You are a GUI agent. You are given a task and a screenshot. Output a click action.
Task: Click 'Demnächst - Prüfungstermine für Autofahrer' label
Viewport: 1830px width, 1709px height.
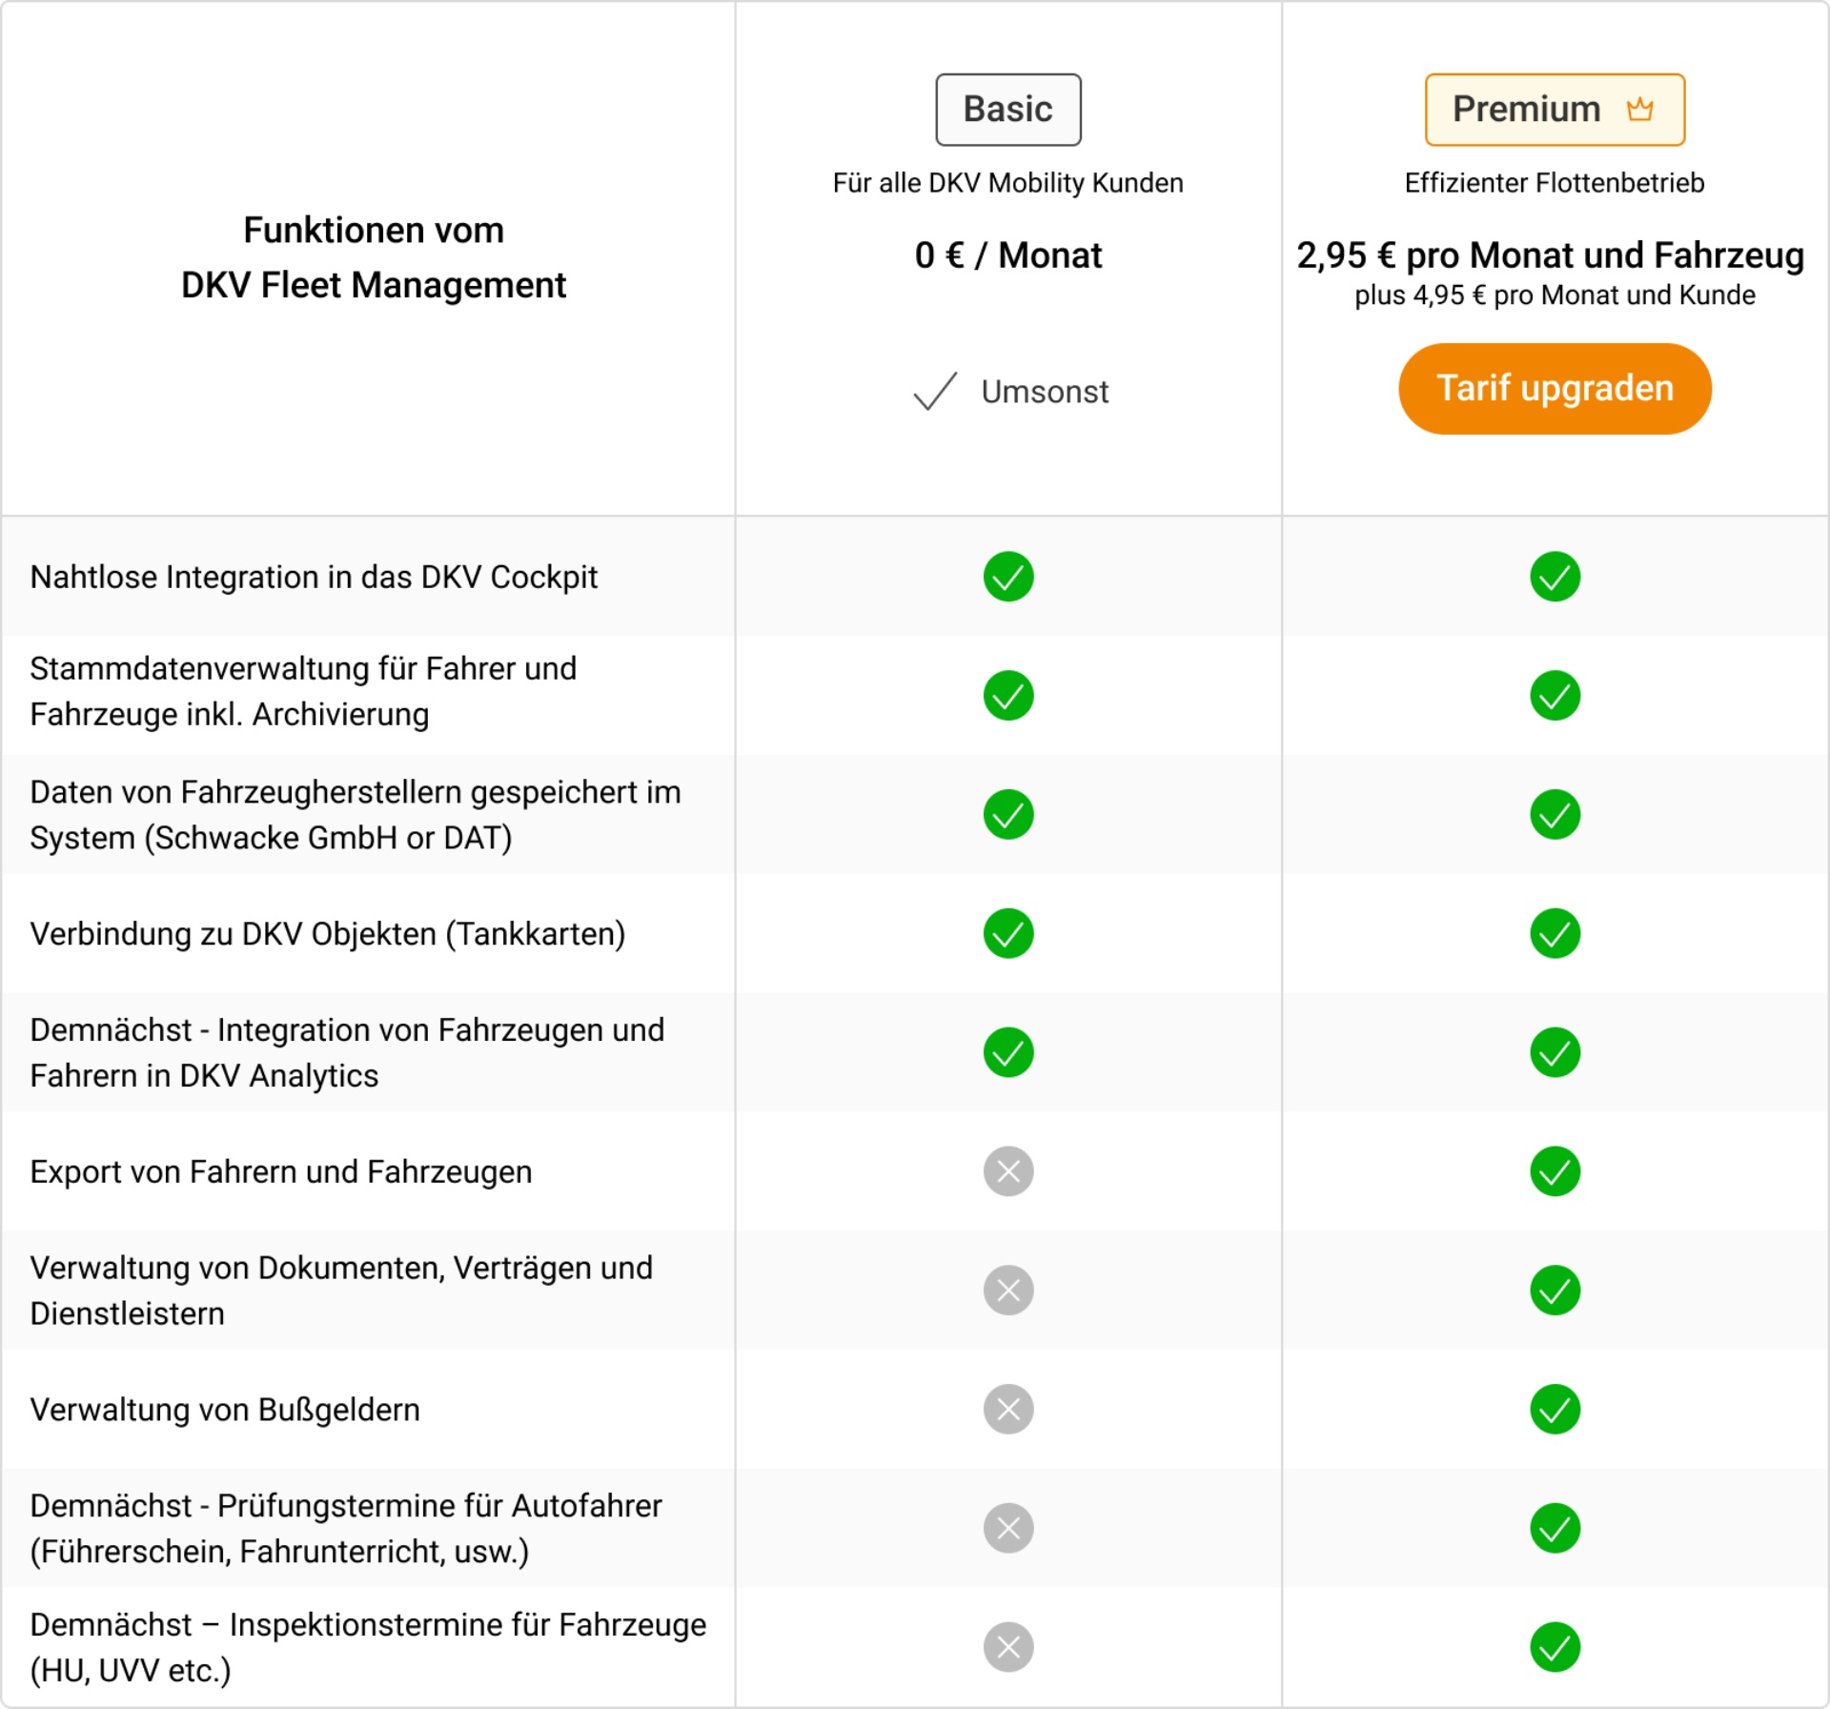[345, 1529]
